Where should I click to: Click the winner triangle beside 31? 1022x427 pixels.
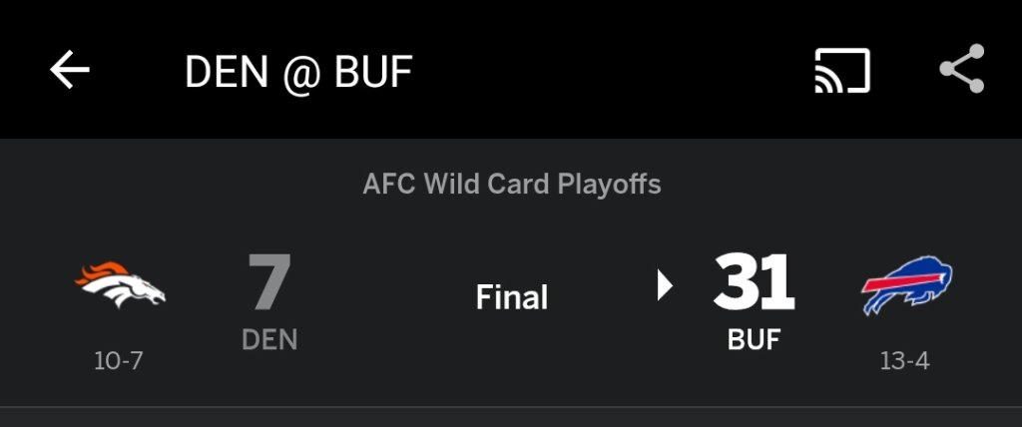click(x=665, y=286)
